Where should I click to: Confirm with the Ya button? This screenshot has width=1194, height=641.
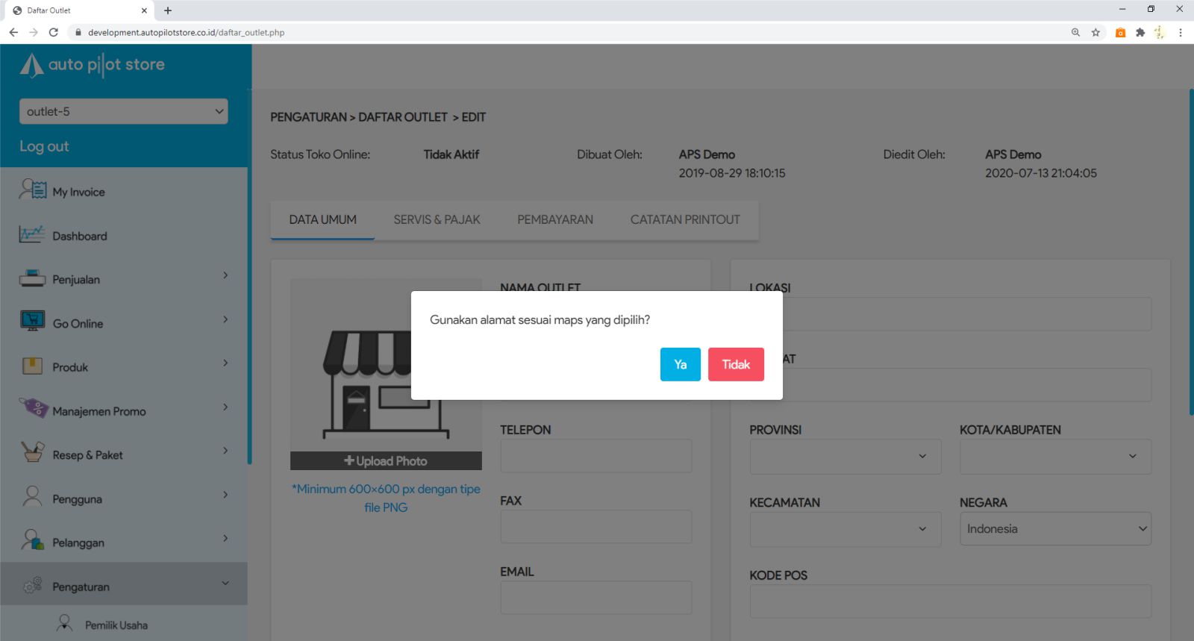680,364
